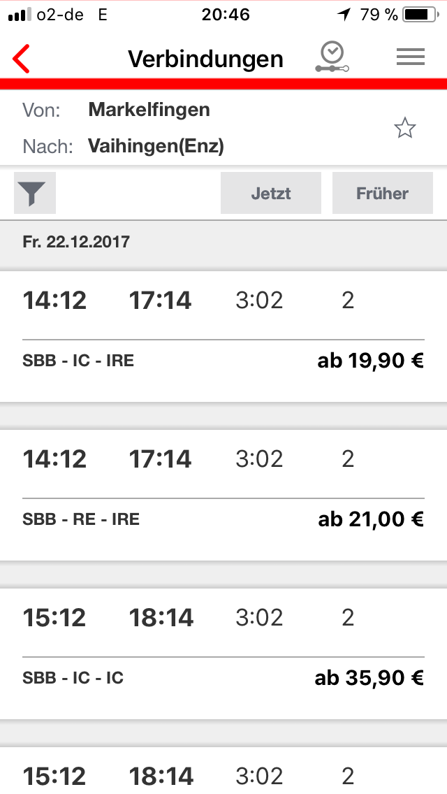The height and width of the screenshot is (794, 447).
Task: Open the partially visible last 15:12 connection
Action: pyautogui.click(x=223, y=774)
